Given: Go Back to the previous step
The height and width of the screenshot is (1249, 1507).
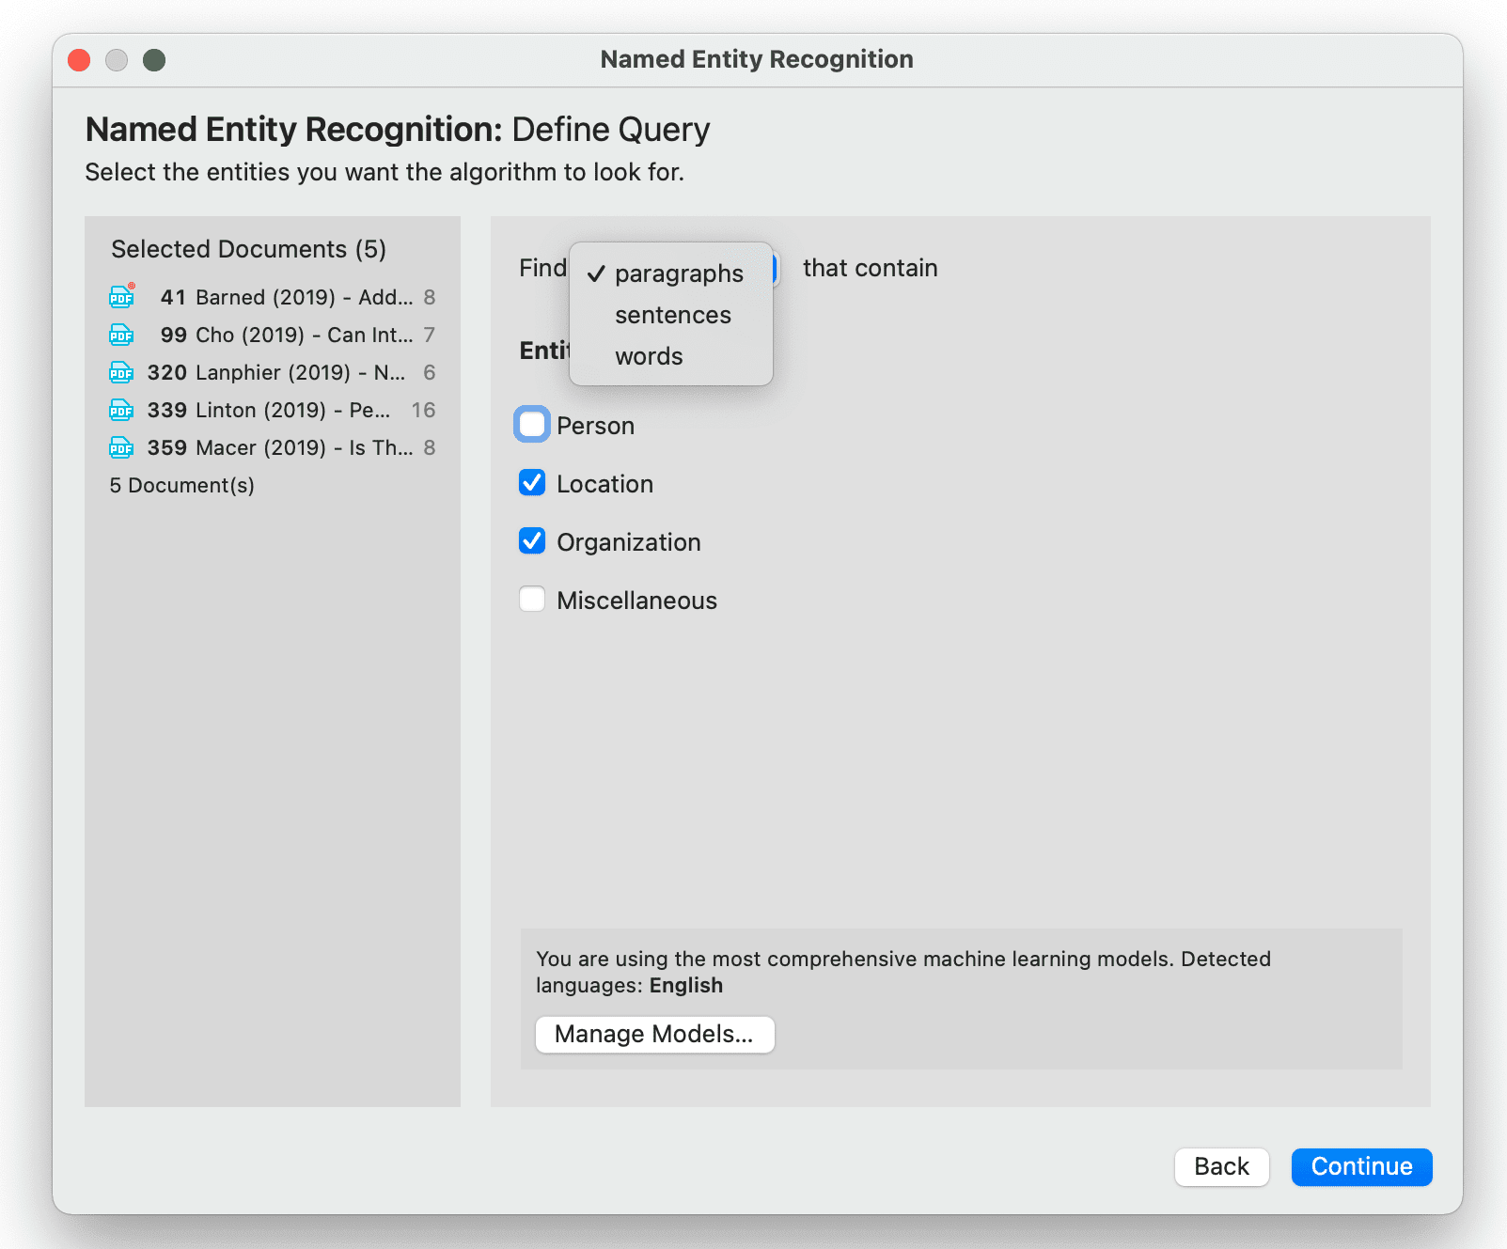Looking at the screenshot, I should tap(1221, 1166).
